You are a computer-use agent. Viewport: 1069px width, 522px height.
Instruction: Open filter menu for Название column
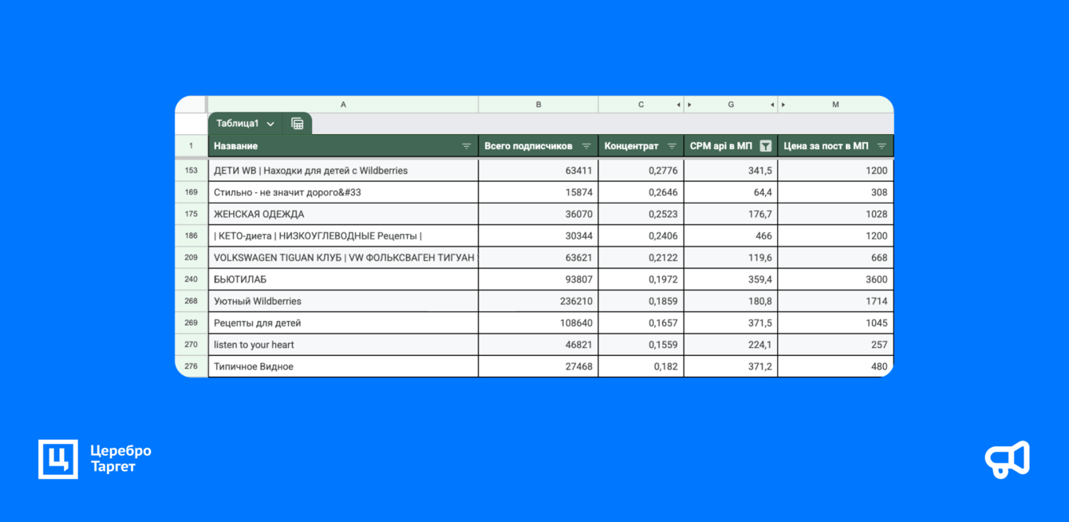pyautogui.click(x=467, y=146)
